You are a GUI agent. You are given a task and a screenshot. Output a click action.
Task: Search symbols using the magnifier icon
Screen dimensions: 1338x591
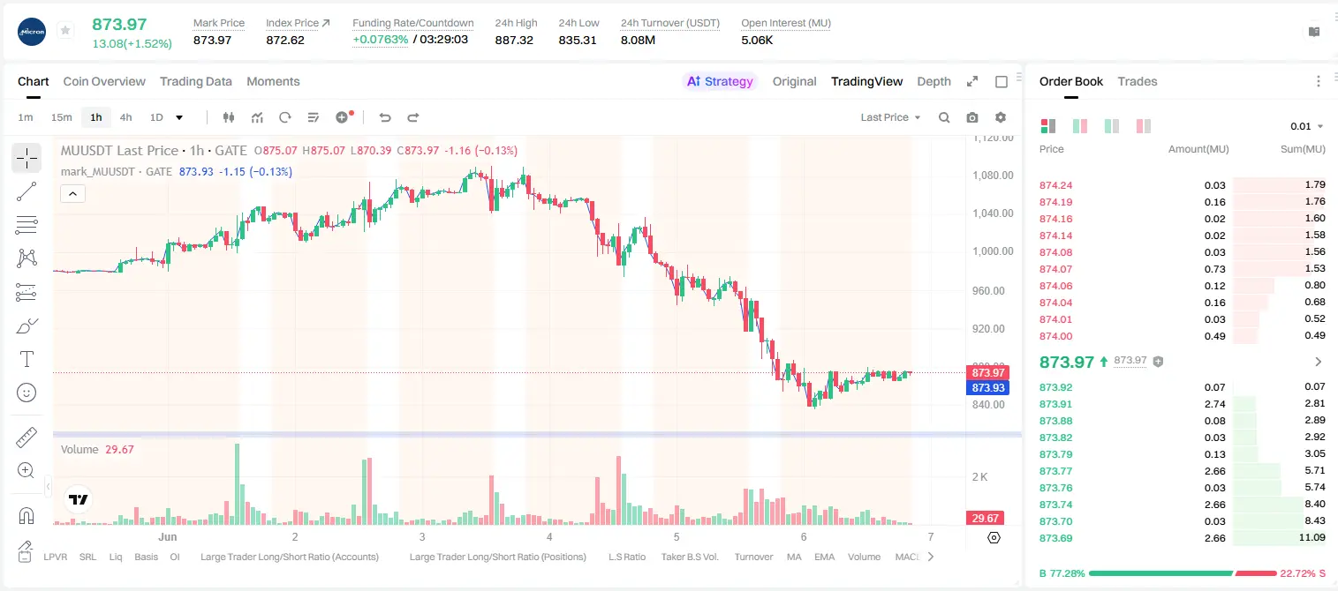coord(944,117)
